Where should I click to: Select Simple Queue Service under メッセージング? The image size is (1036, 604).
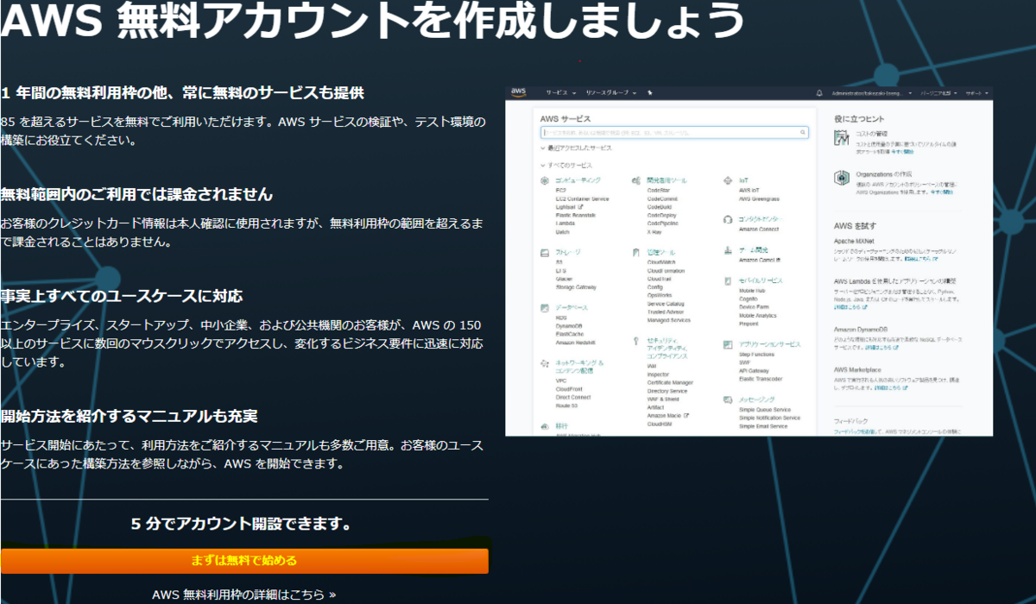(x=766, y=410)
